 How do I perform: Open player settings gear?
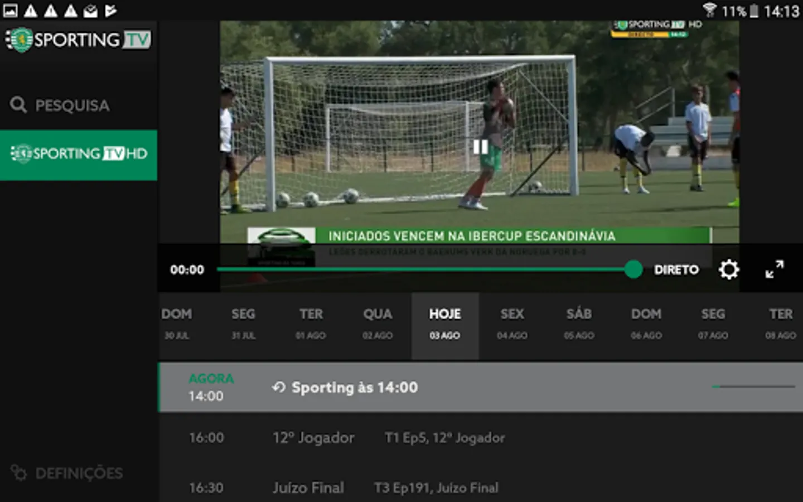click(x=728, y=269)
